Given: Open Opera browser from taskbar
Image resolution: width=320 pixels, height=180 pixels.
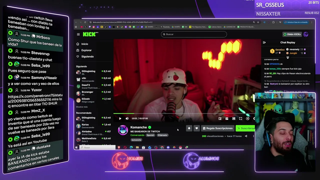Looking at the screenshot, I should pyautogui.click(x=125, y=147).
